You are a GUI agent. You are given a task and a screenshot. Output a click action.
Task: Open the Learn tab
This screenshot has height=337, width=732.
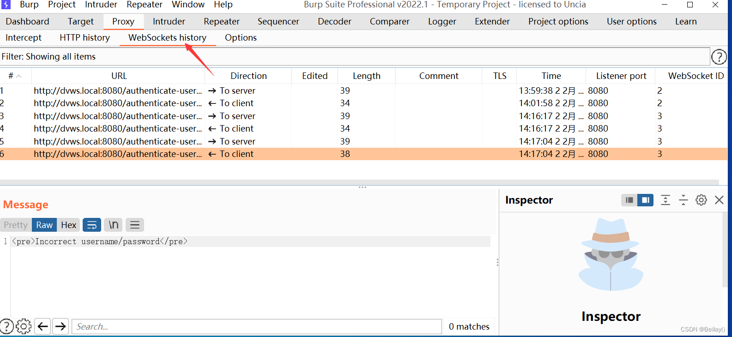point(686,21)
